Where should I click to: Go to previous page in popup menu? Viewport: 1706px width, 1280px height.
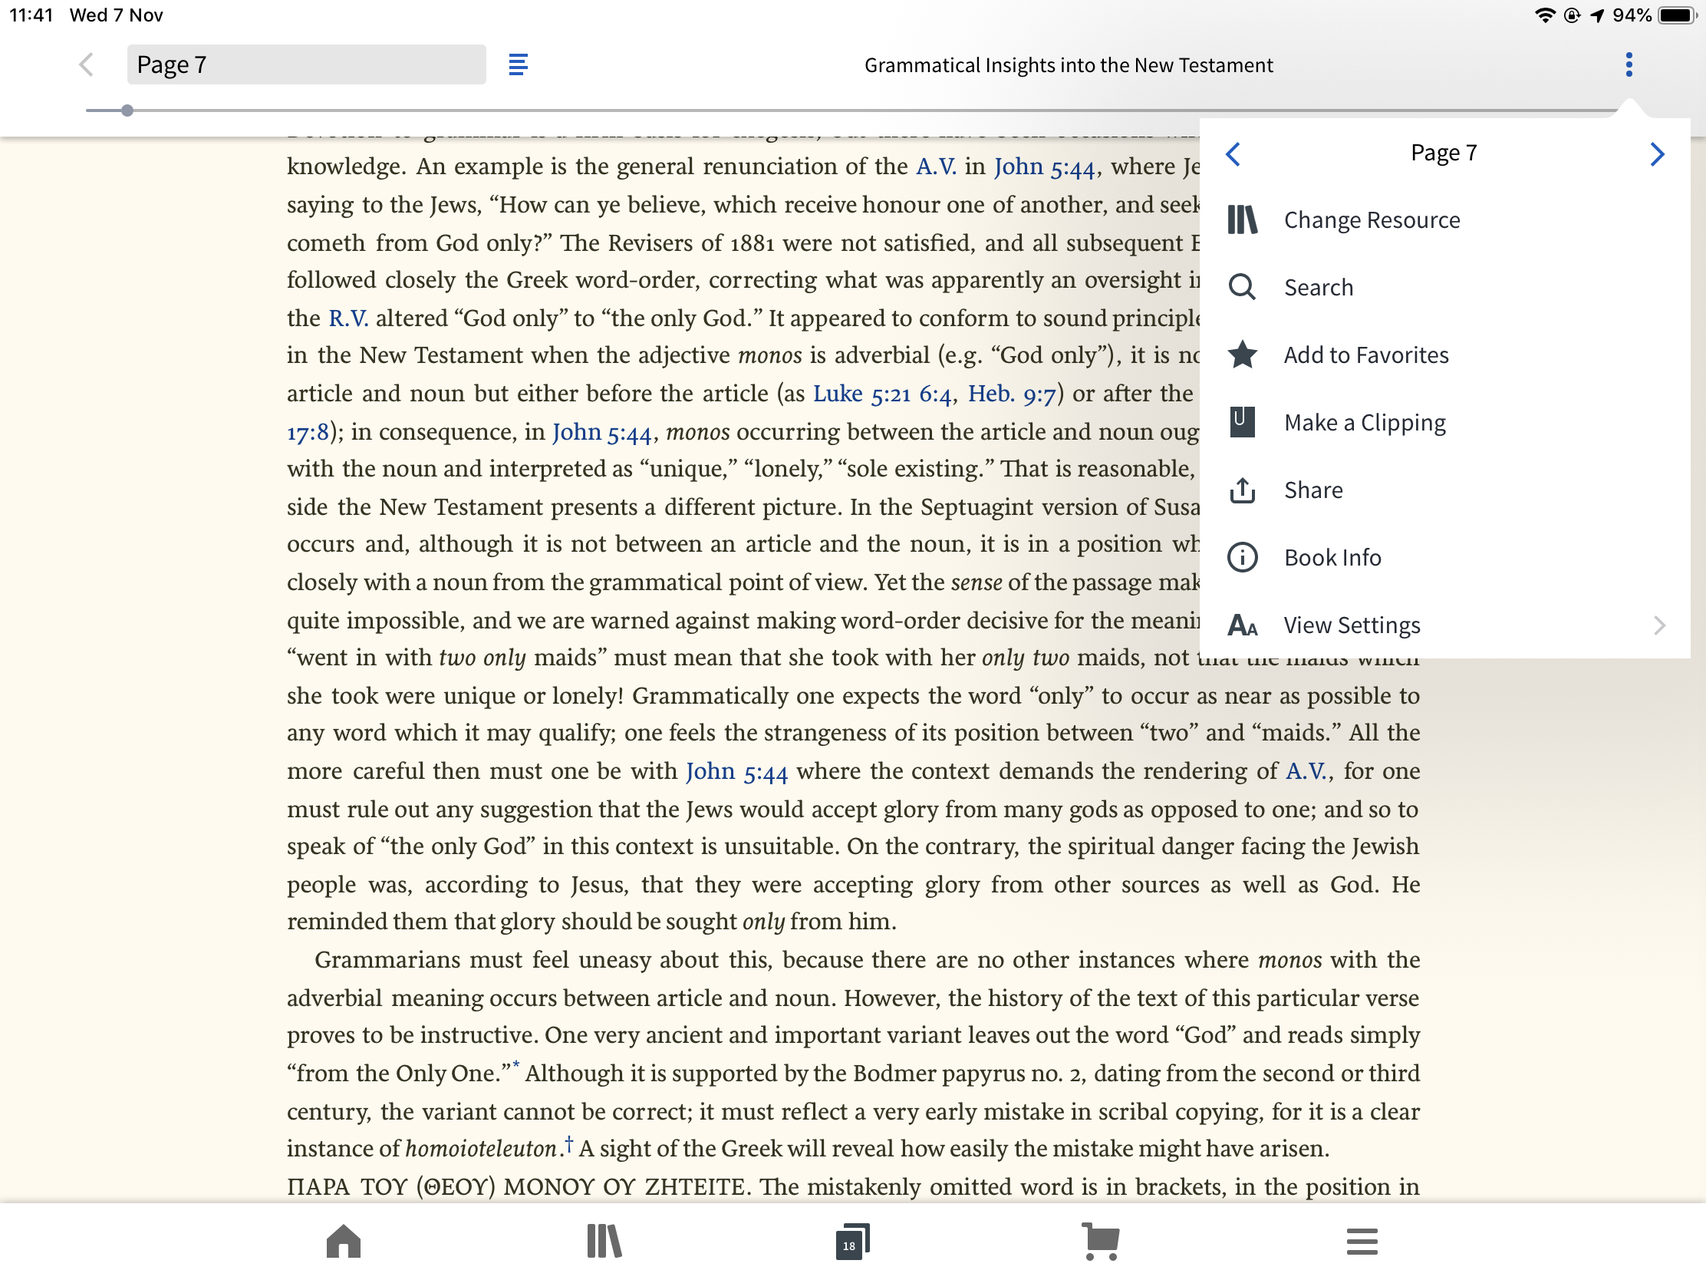pos(1233,153)
